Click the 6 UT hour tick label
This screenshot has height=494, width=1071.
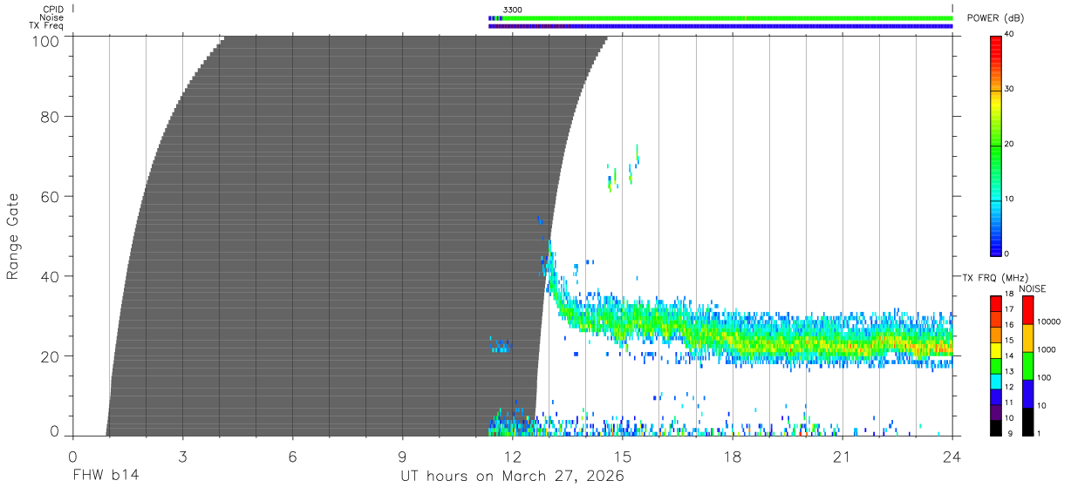[x=292, y=457]
